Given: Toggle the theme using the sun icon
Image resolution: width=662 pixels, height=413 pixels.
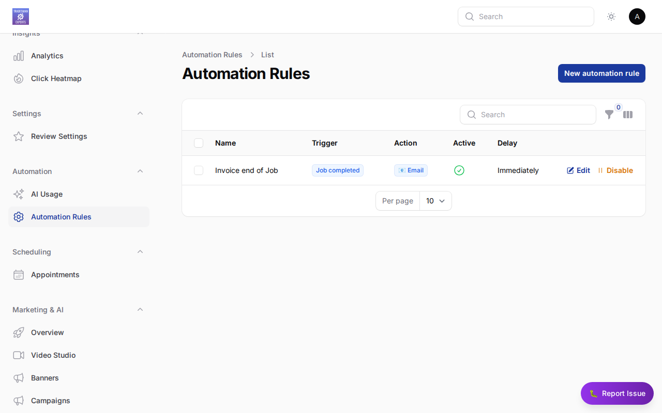Looking at the screenshot, I should pos(611,17).
